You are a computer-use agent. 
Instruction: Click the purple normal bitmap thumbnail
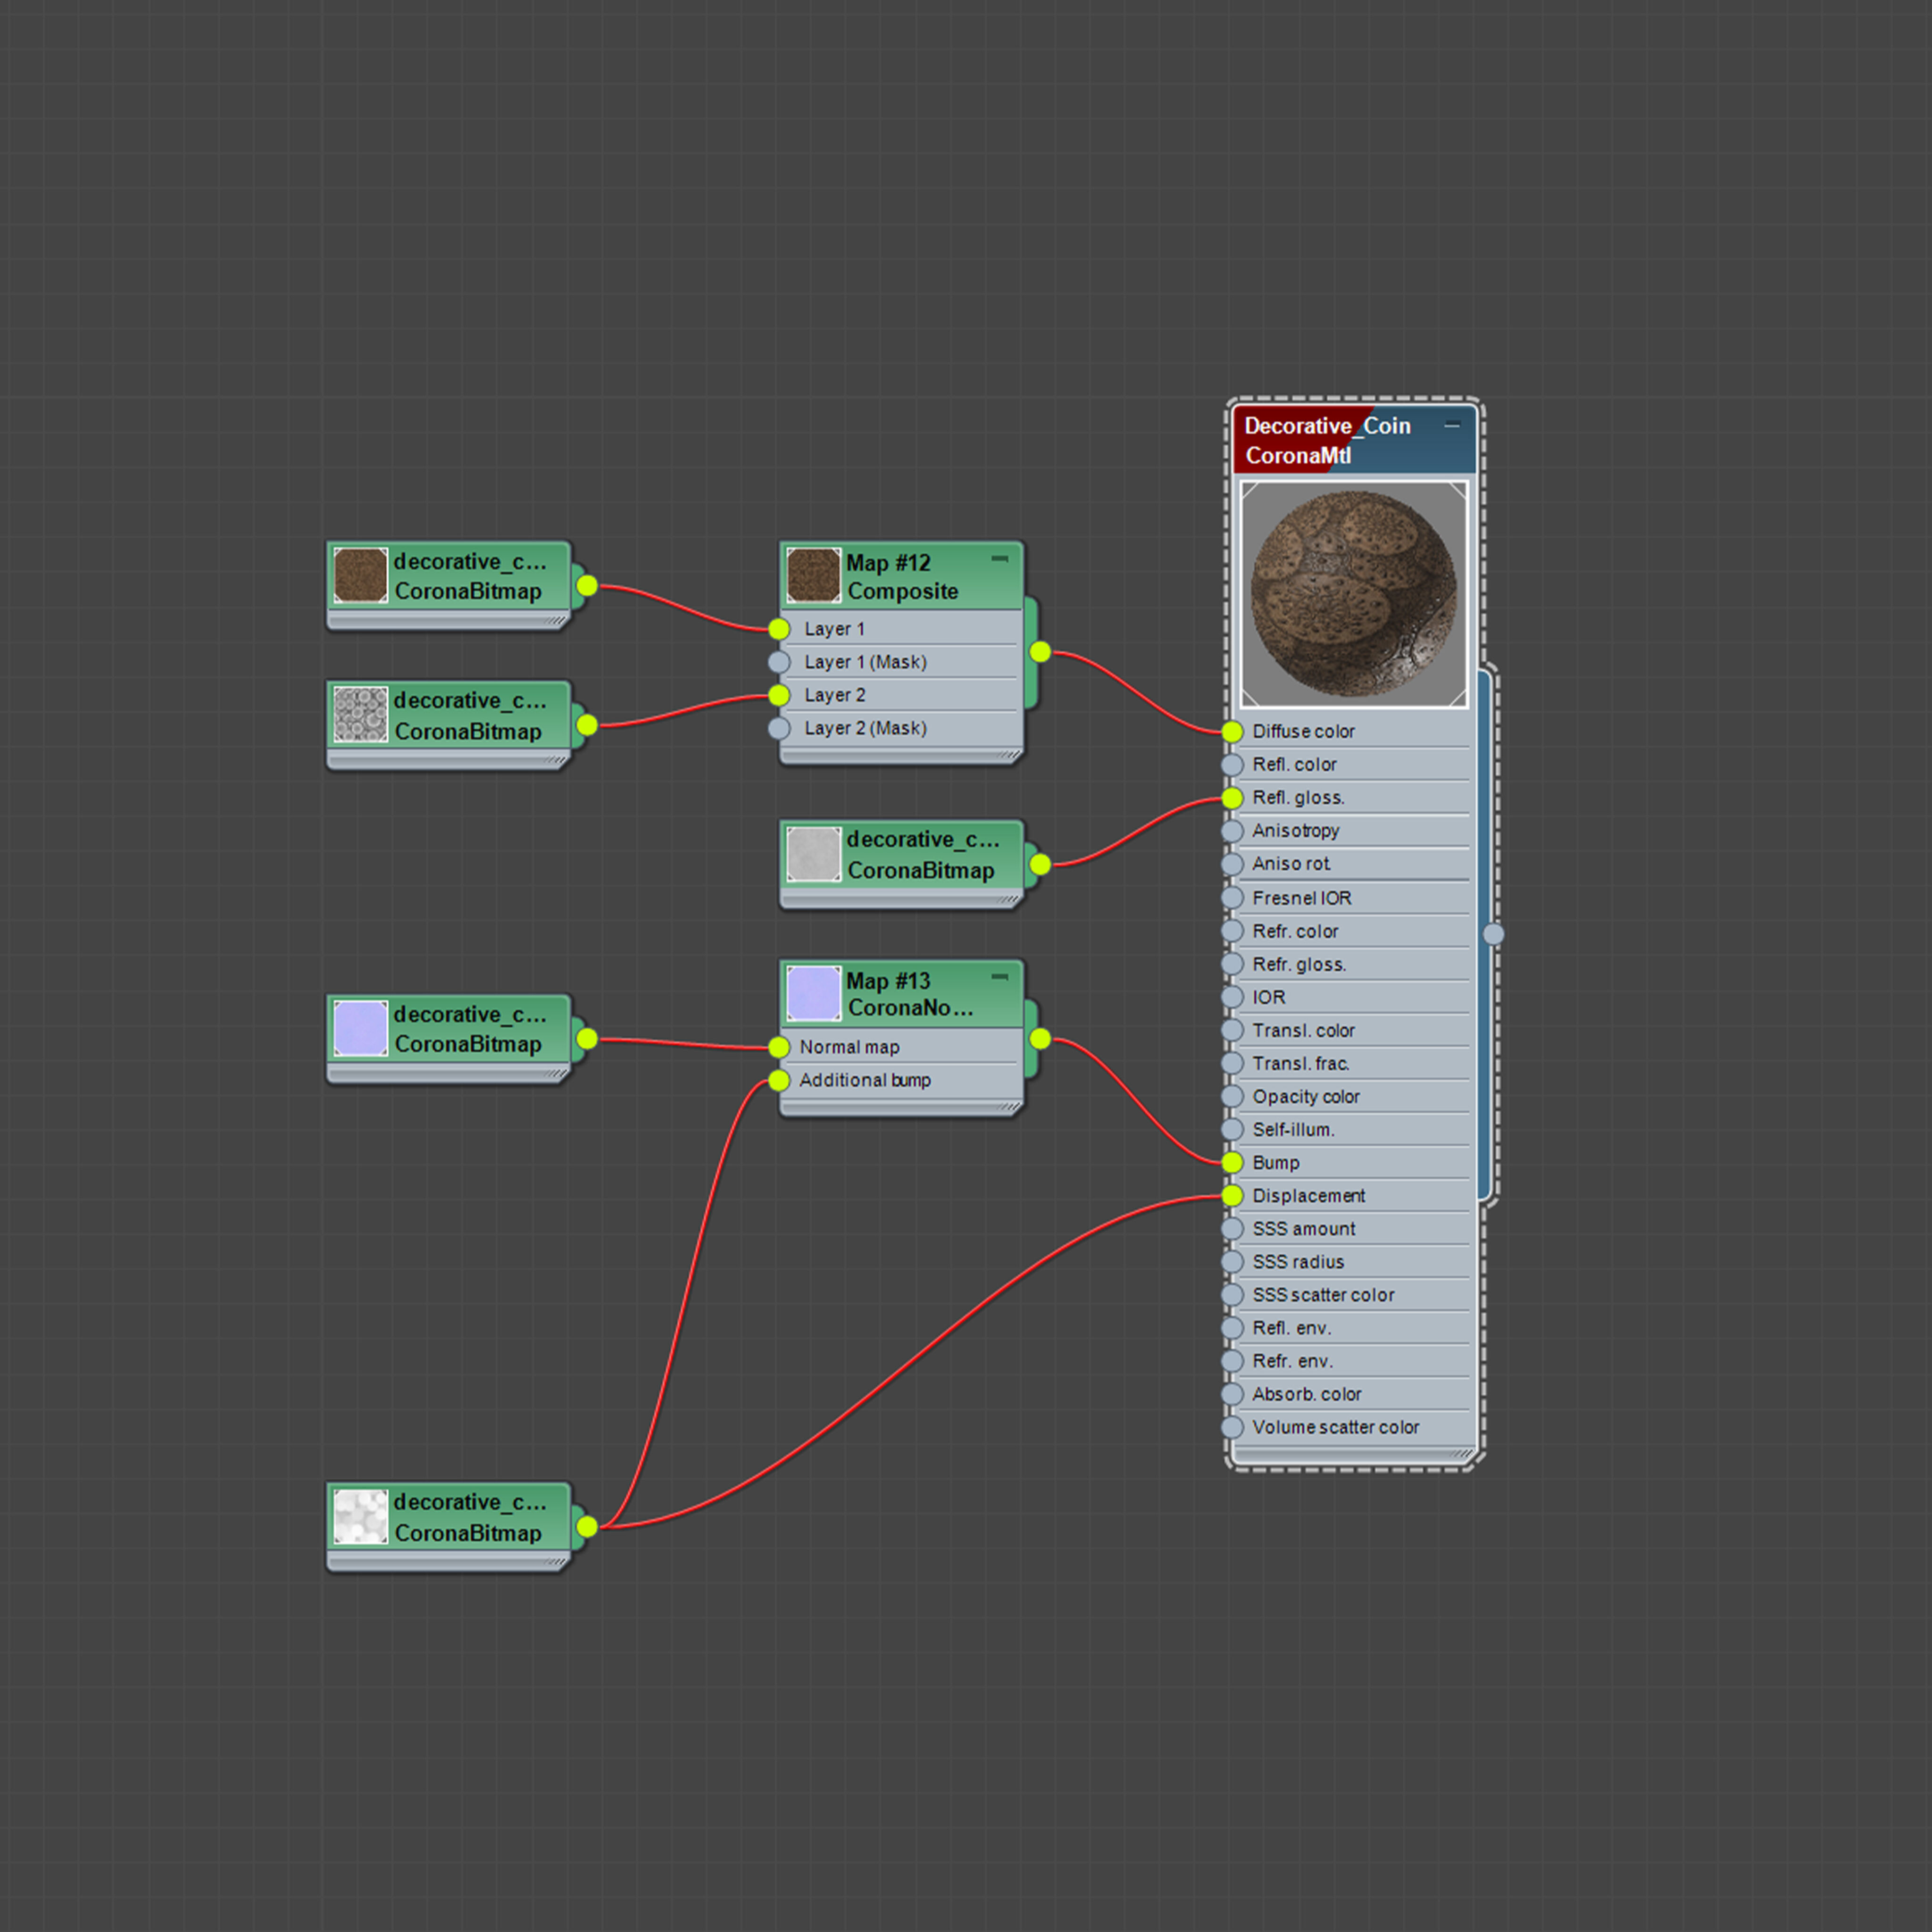[x=360, y=1028]
